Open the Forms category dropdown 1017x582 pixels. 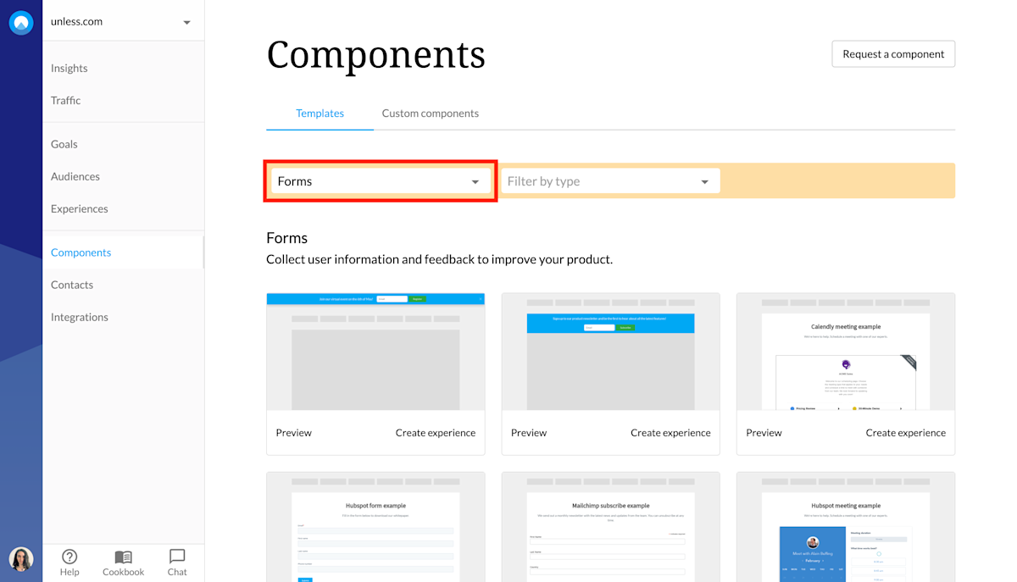click(380, 180)
